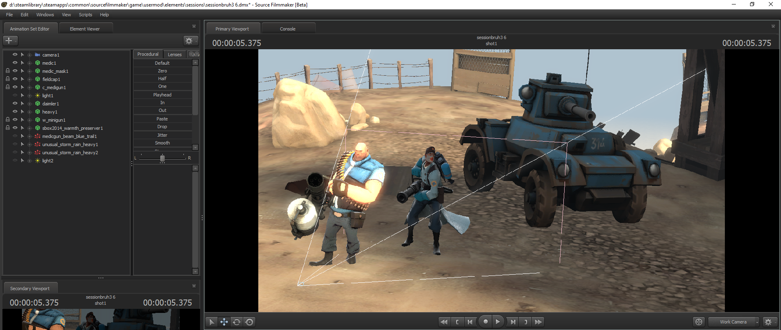Hide camera1 using its eye icon
The width and height of the screenshot is (781, 330).
pyautogui.click(x=15, y=55)
